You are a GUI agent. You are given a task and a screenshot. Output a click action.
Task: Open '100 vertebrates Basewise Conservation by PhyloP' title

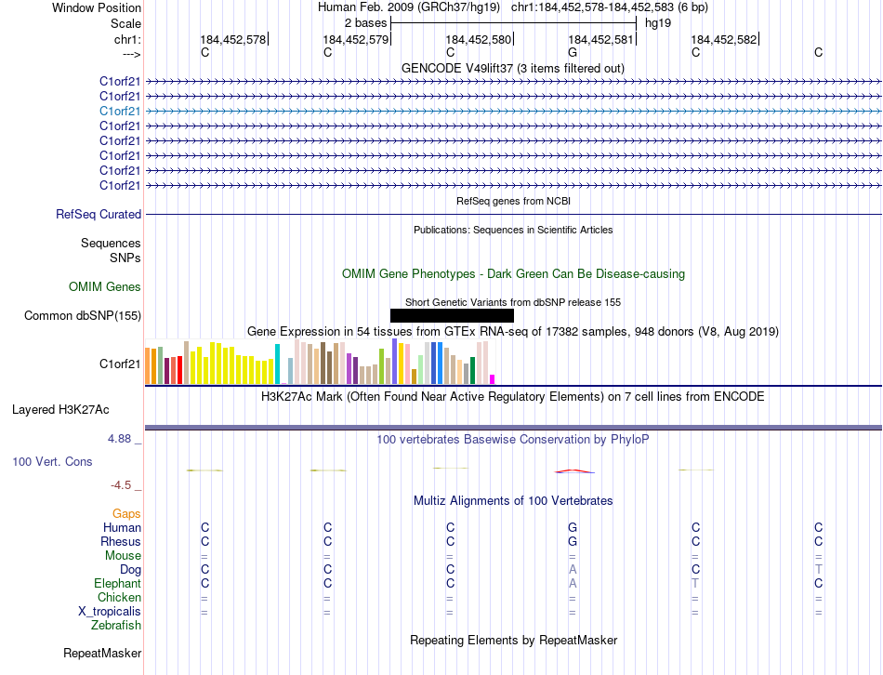[x=513, y=440]
